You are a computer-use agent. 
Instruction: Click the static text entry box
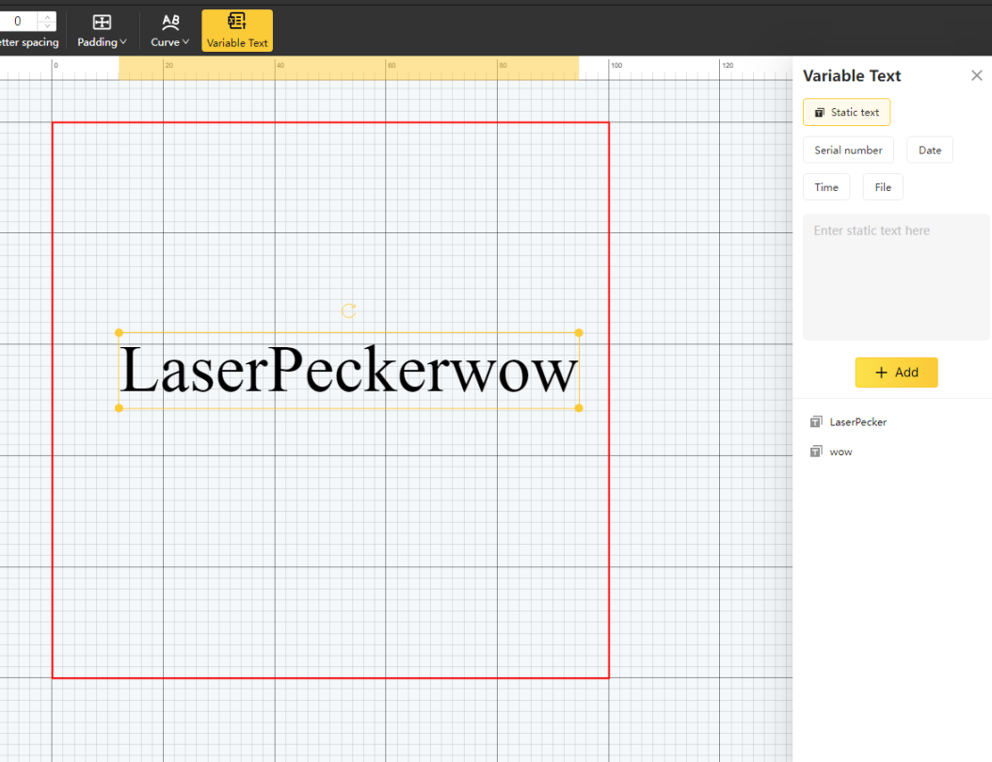point(896,277)
